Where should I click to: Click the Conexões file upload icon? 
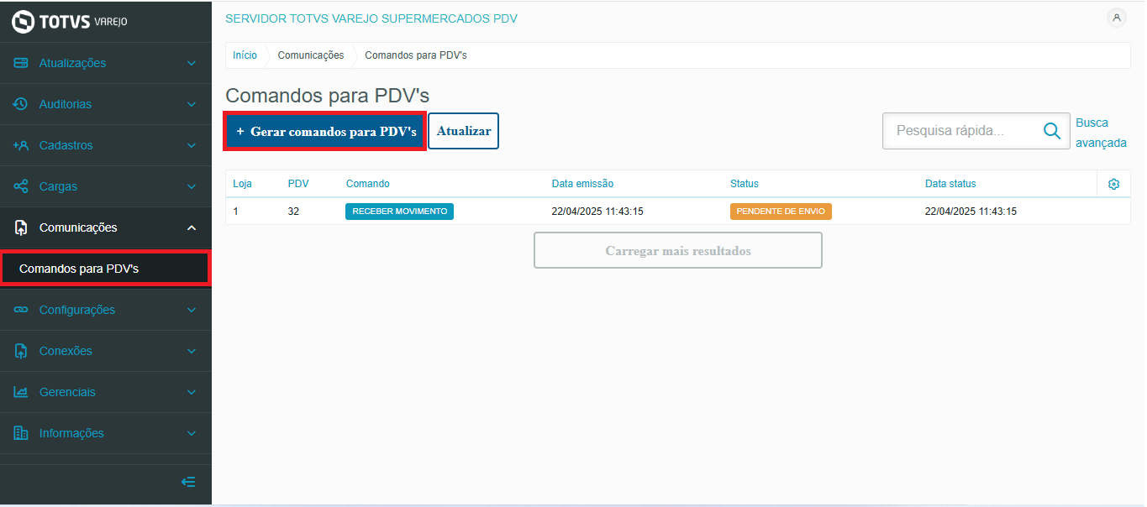tap(22, 351)
